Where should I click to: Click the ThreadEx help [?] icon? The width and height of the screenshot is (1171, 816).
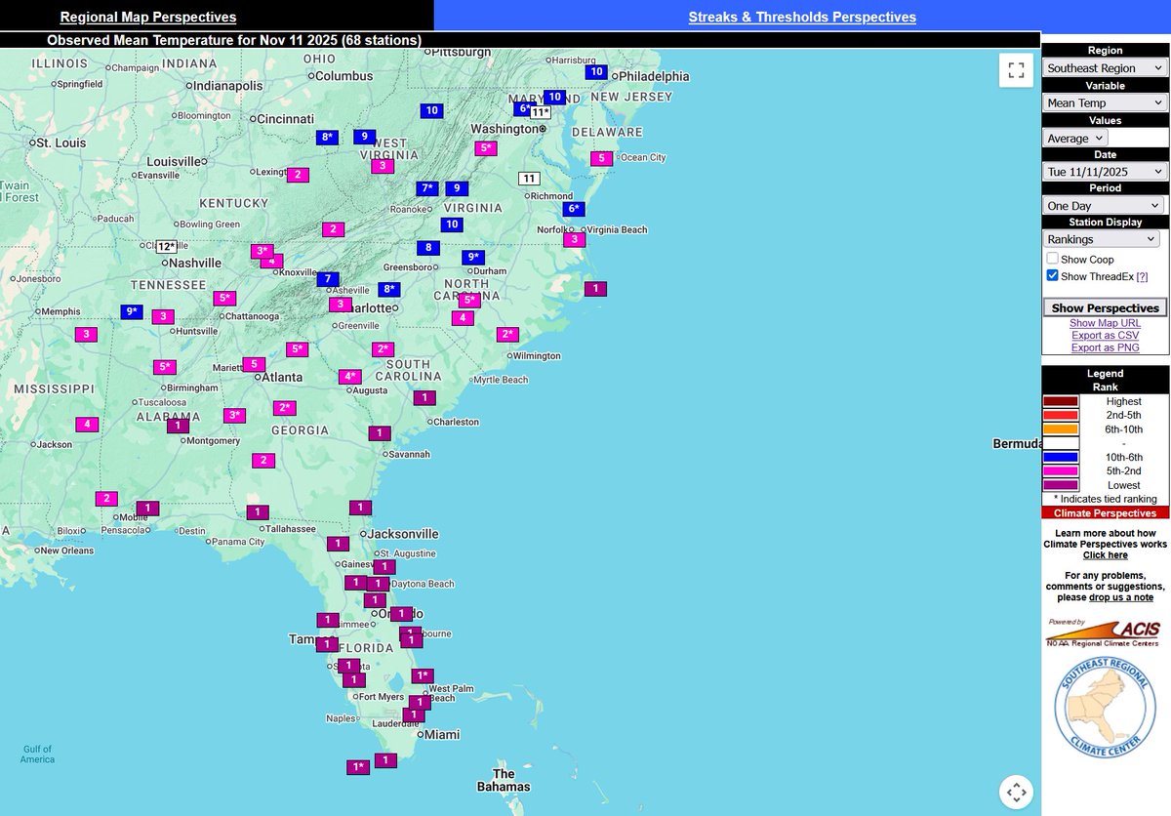(1142, 275)
